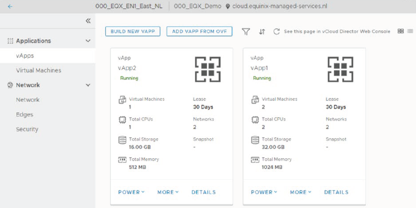Collapse the sidebar with the double chevron

click(x=88, y=21)
